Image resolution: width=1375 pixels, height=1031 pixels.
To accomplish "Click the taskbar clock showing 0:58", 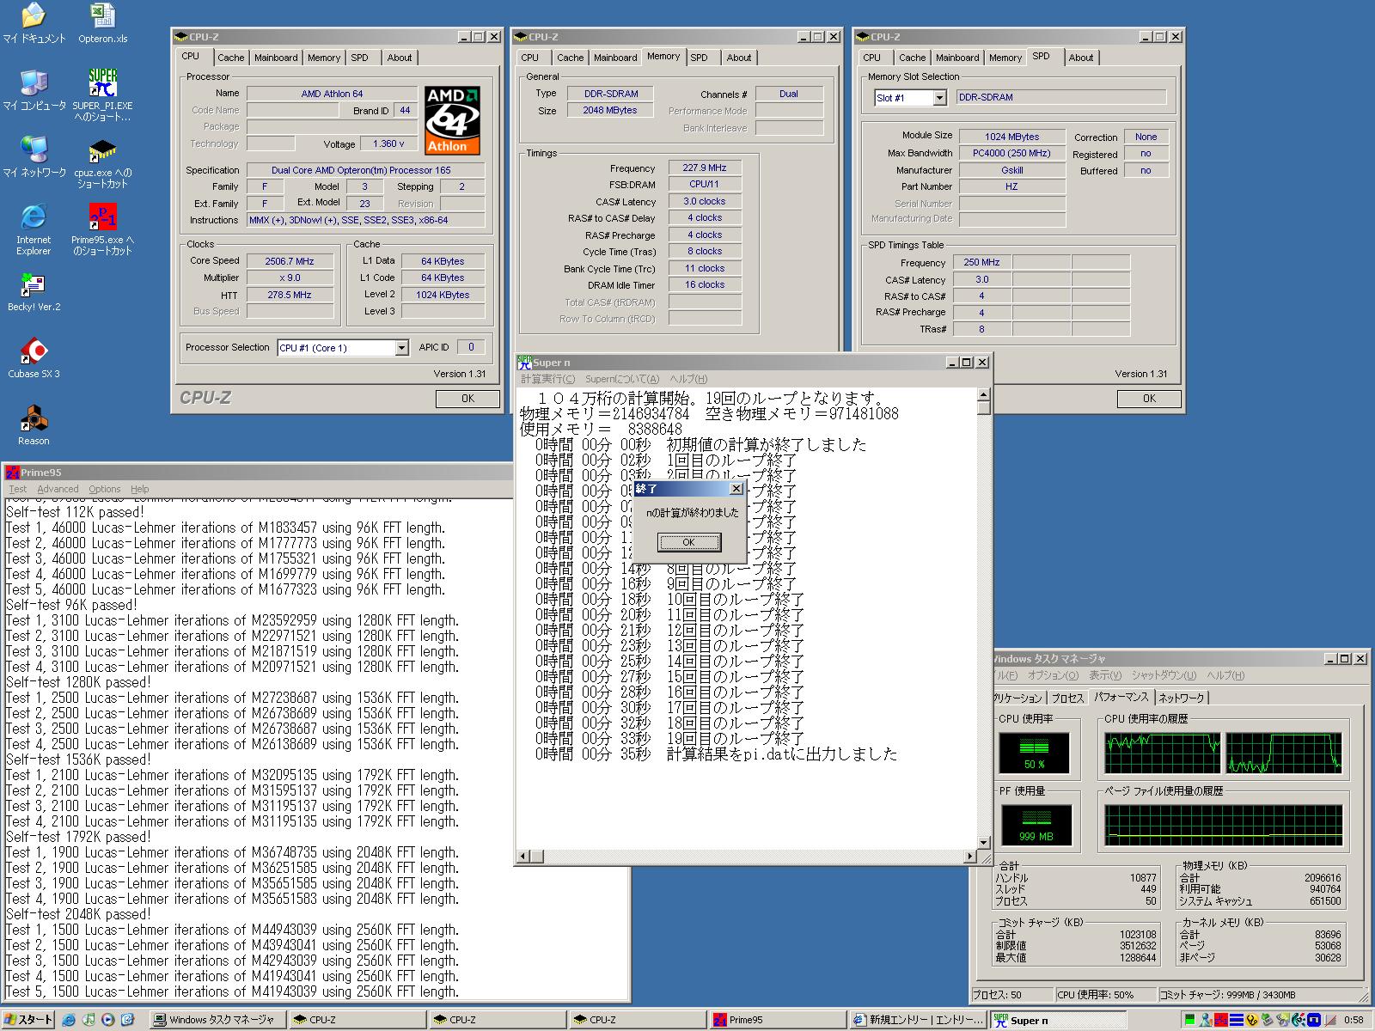I will tap(1354, 1020).
